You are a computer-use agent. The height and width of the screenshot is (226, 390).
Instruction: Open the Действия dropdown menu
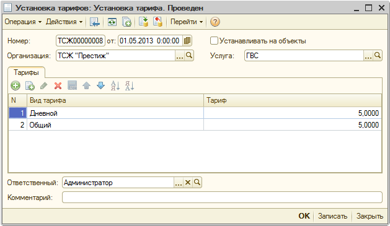pos(64,22)
